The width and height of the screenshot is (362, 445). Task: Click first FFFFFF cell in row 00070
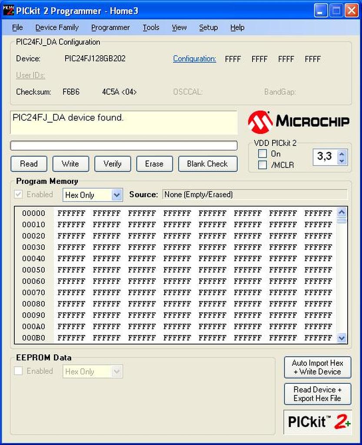point(71,292)
